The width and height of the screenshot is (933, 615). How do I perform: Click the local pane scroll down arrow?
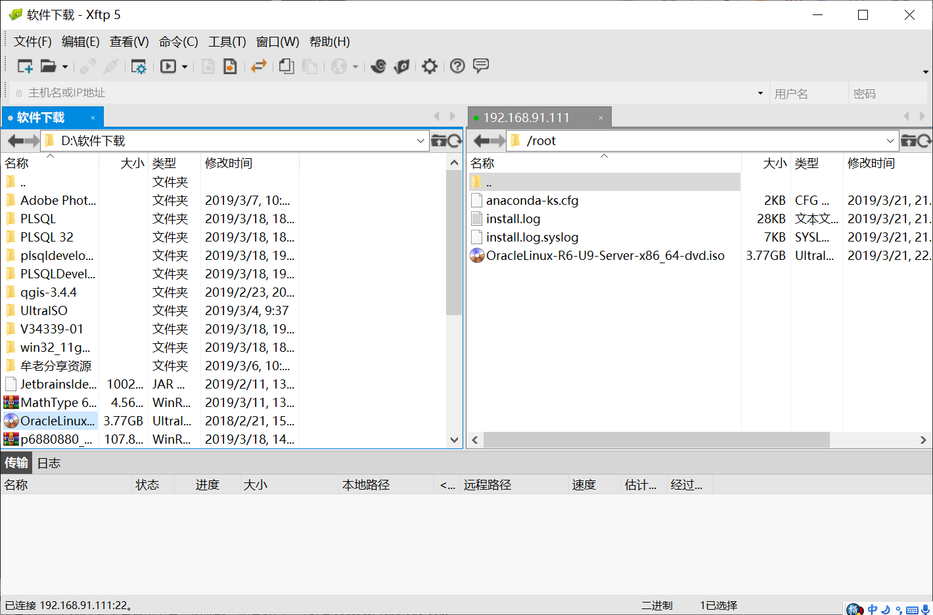[454, 440]
